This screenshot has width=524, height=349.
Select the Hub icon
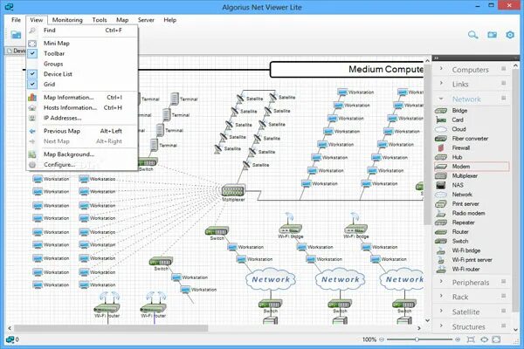[441, 157]
